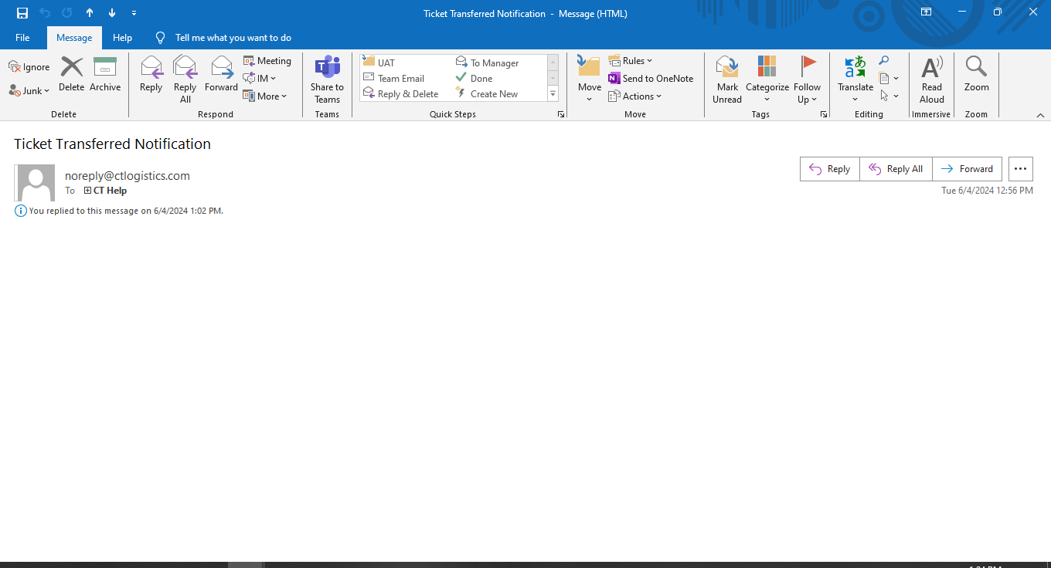
Task: Click the Zoom magnifier icon
Action: (x=976, y=68)
